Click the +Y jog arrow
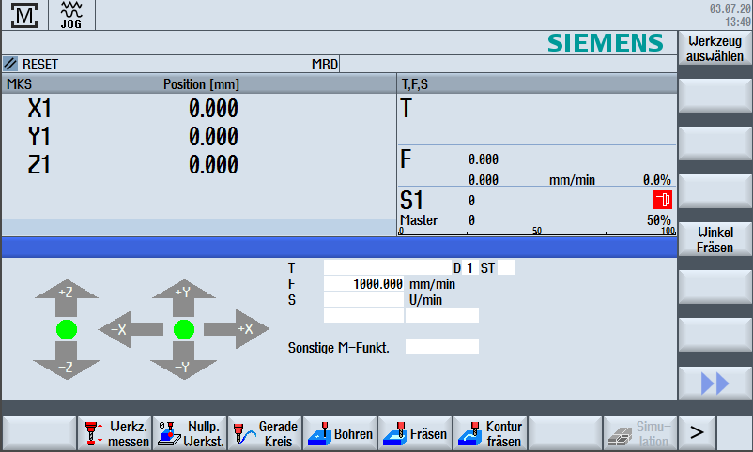Image resolution: width=753 pixels, height=452 pixels. pos(183,298)
